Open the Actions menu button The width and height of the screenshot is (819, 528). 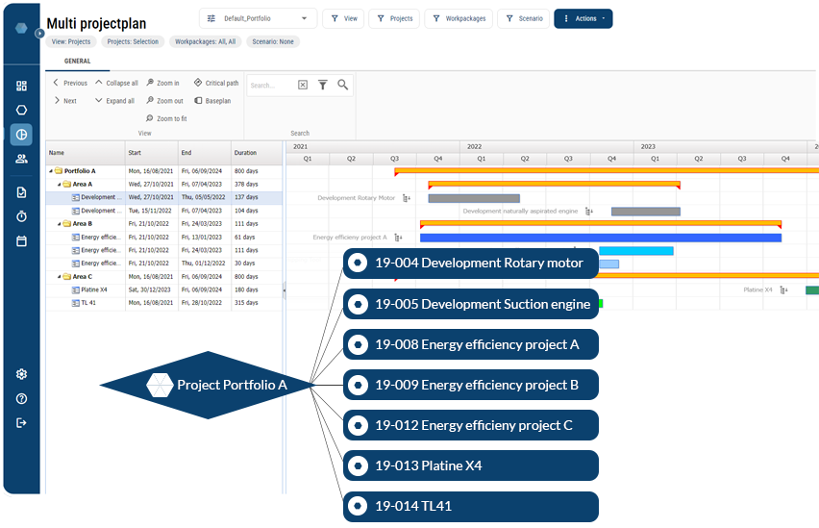tap(583, 18)
